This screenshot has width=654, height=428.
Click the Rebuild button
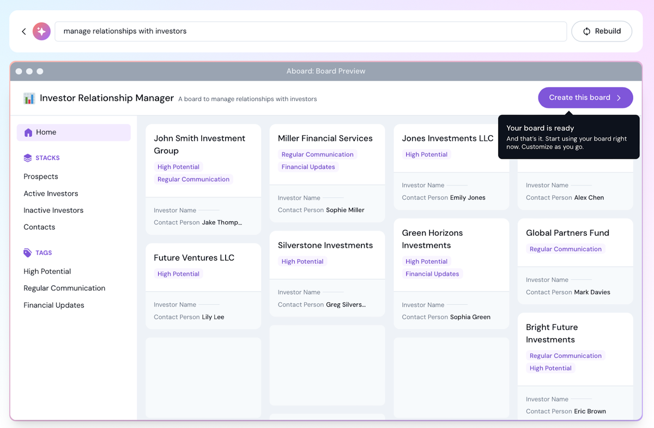pos(602,31)
